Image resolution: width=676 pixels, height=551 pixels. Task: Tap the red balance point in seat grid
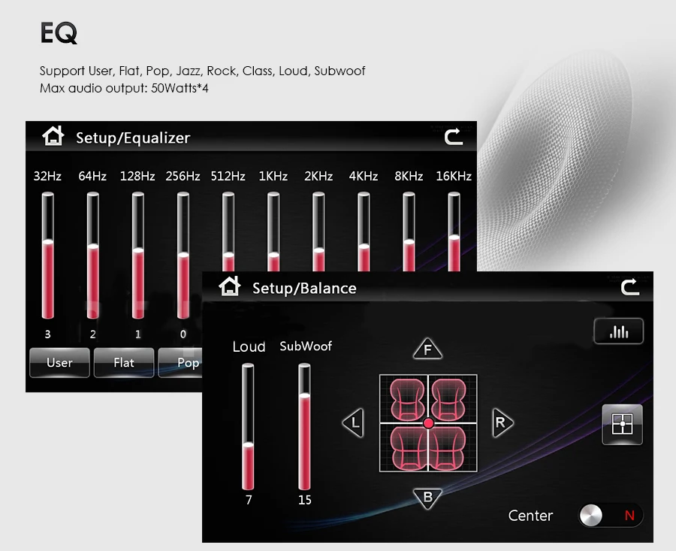coord(428,423)
